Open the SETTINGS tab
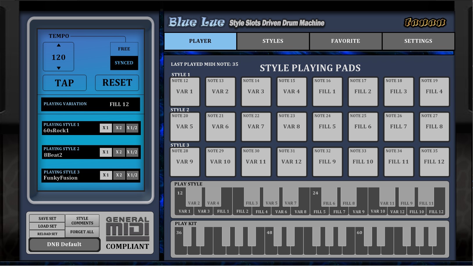 (x=418, y=41)
